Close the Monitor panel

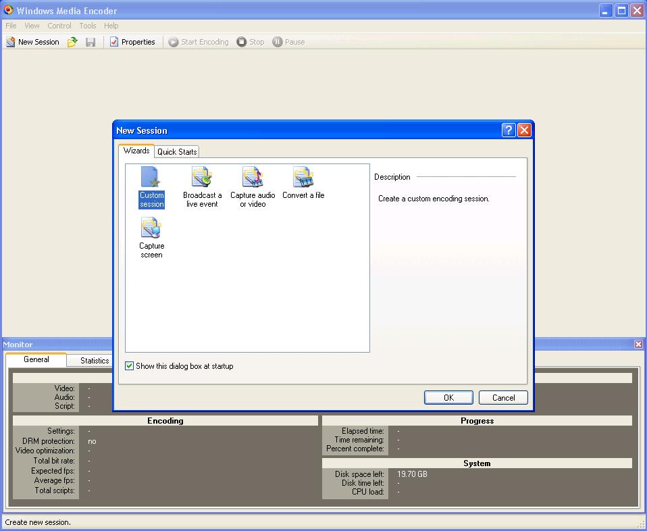point(638,344)
